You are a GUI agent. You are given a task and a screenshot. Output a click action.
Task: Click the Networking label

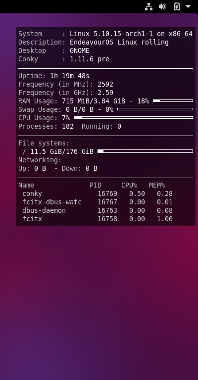pyautogui.click(x=40, y=160)
